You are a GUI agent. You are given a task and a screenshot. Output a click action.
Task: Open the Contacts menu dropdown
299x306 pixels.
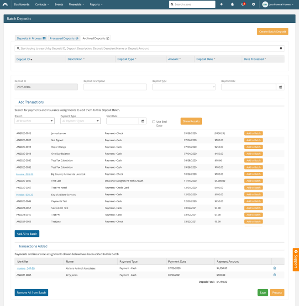(42, 4)
